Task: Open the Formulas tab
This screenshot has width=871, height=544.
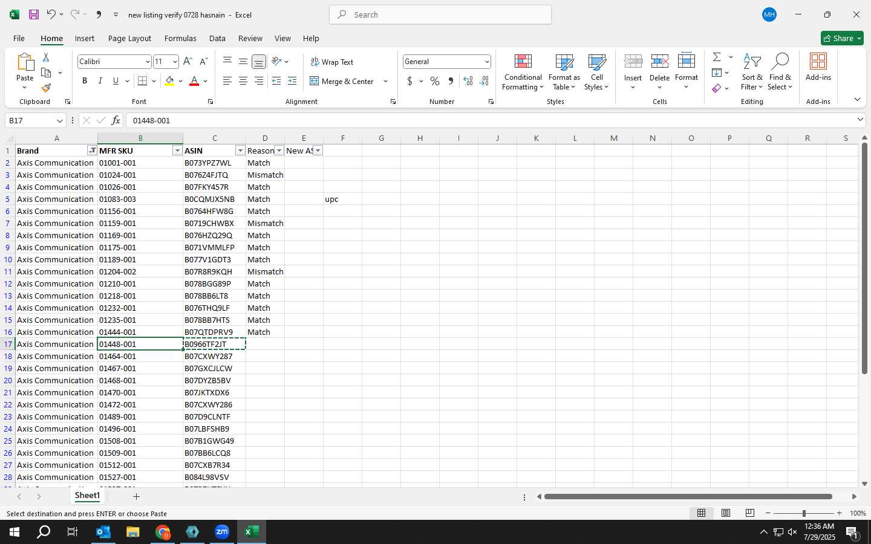Action: tap(180, 38)
